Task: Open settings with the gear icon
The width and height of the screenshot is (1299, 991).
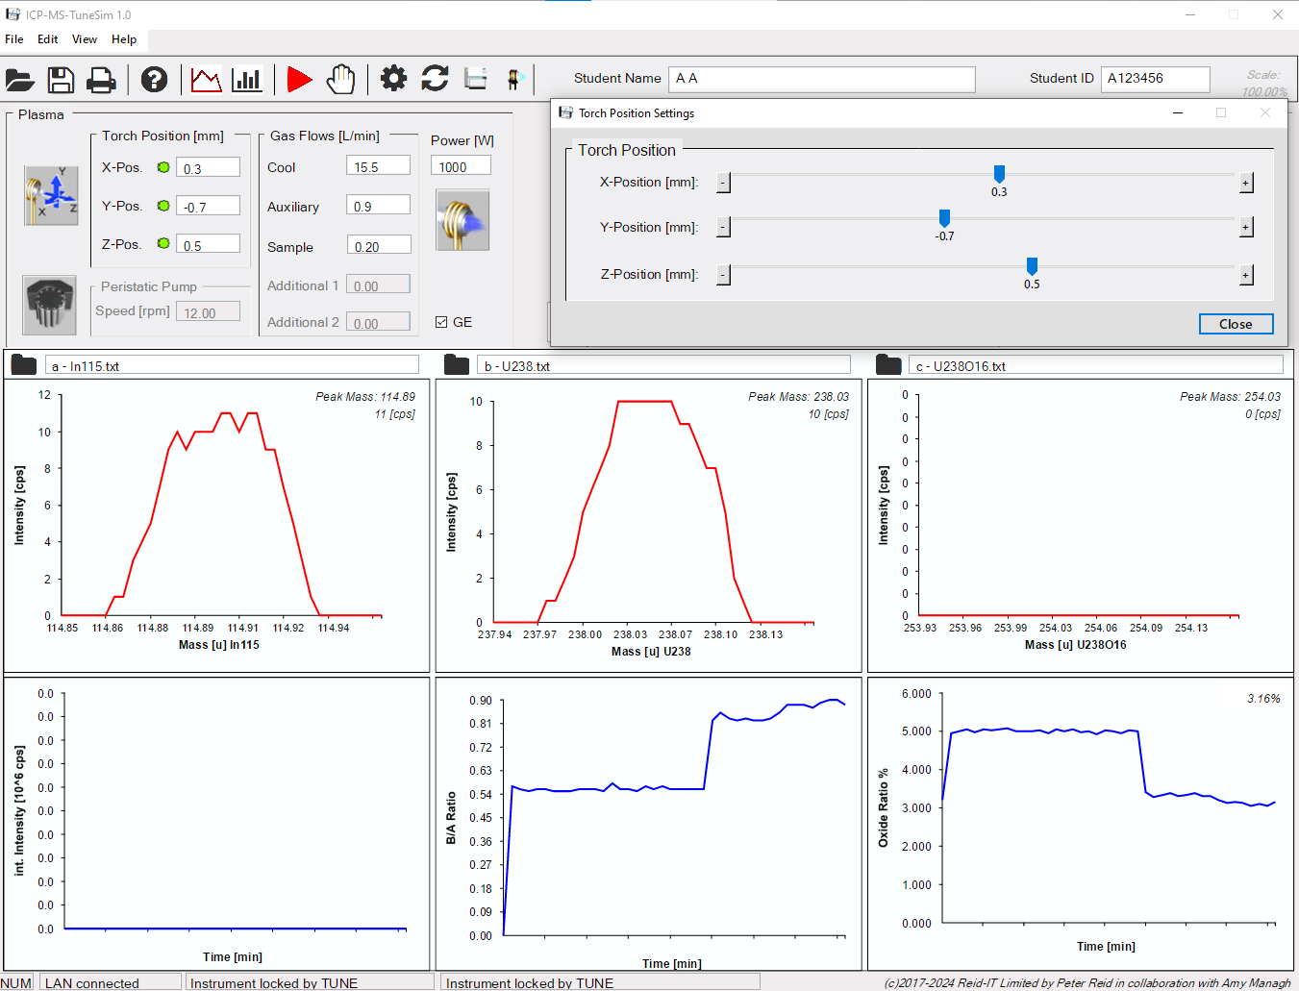Action: 393,79
